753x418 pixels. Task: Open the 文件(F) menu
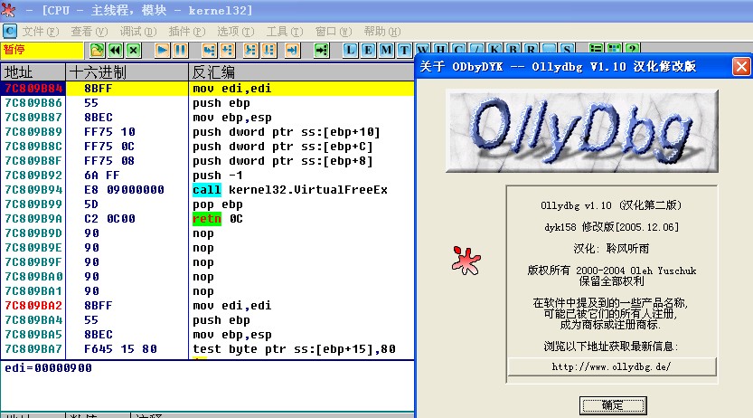pyautogui.click(x=41, y=32)
